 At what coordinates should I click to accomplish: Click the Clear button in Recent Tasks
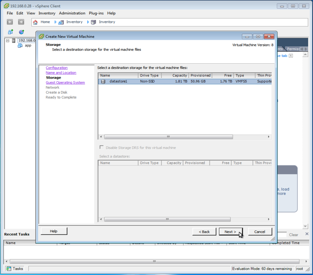click(293, 235)
